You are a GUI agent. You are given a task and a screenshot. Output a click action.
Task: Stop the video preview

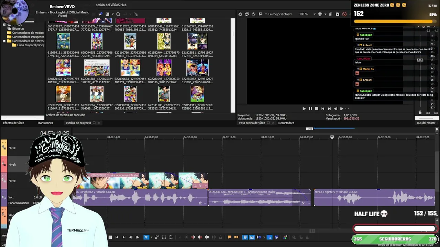coord(317,109)
